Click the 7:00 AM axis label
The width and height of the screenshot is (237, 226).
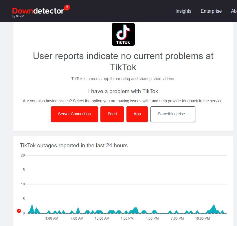[x=77, y=219]
